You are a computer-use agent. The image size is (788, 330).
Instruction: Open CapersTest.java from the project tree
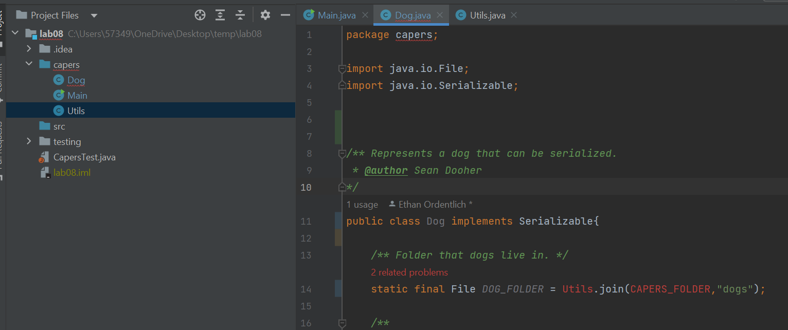coord(84,157)
